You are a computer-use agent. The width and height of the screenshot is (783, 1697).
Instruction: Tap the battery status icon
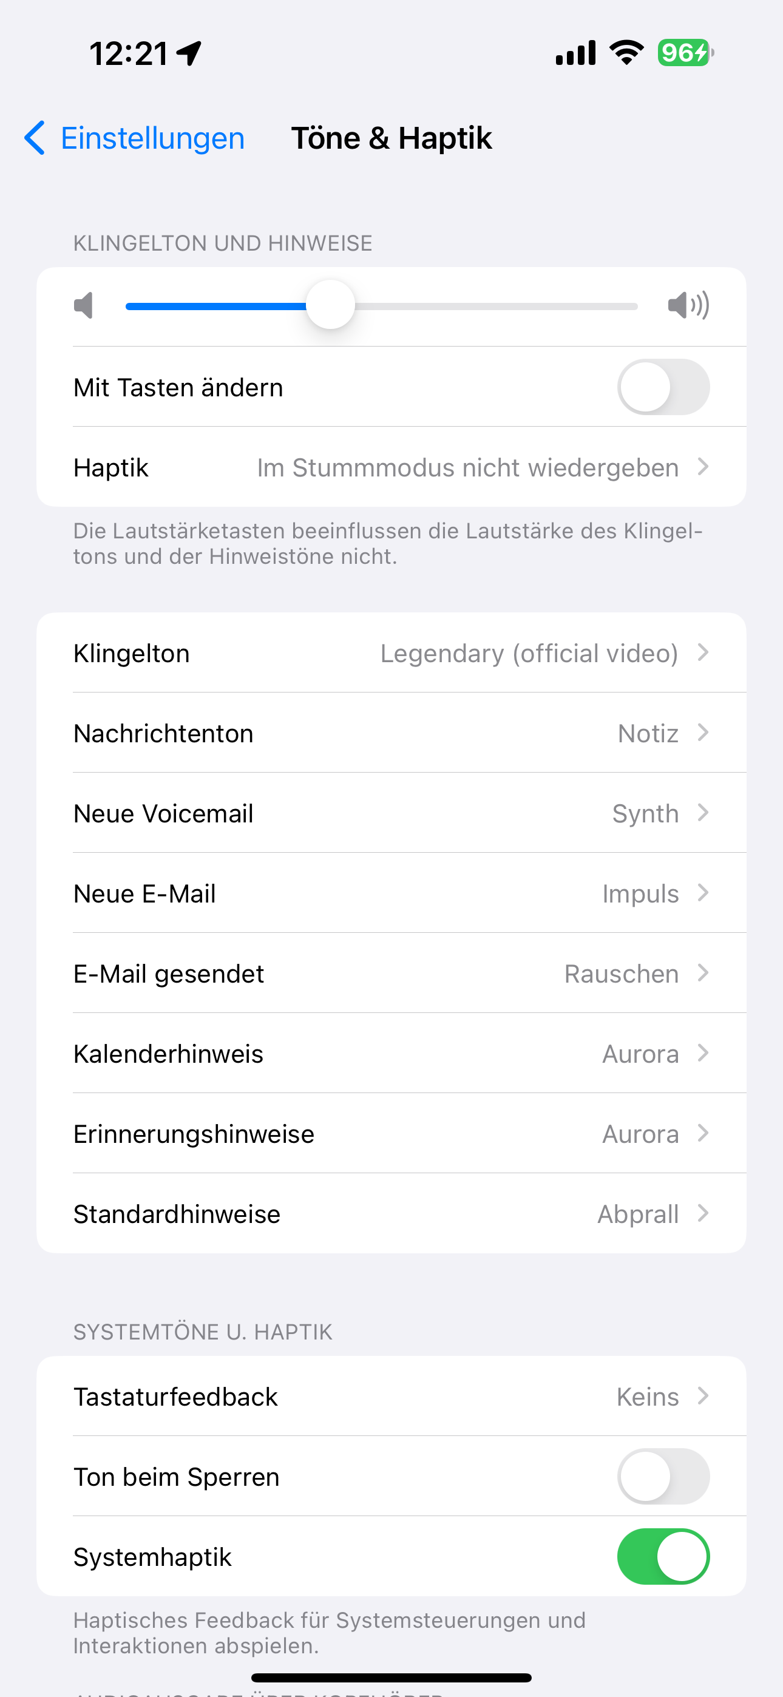685,53
